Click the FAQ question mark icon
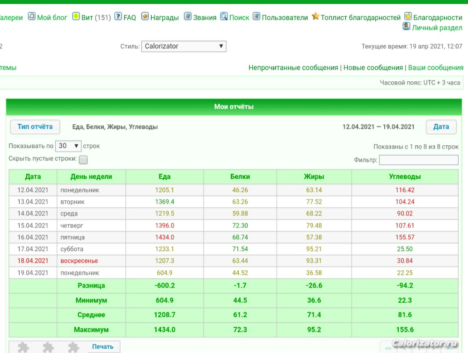This screenshot has width=468, height=353. 118,16
